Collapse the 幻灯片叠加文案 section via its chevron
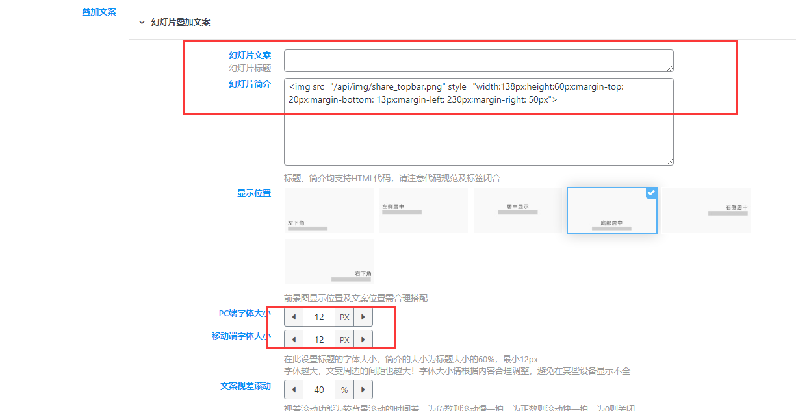The image size is (796, 411). tap(142, 21)
